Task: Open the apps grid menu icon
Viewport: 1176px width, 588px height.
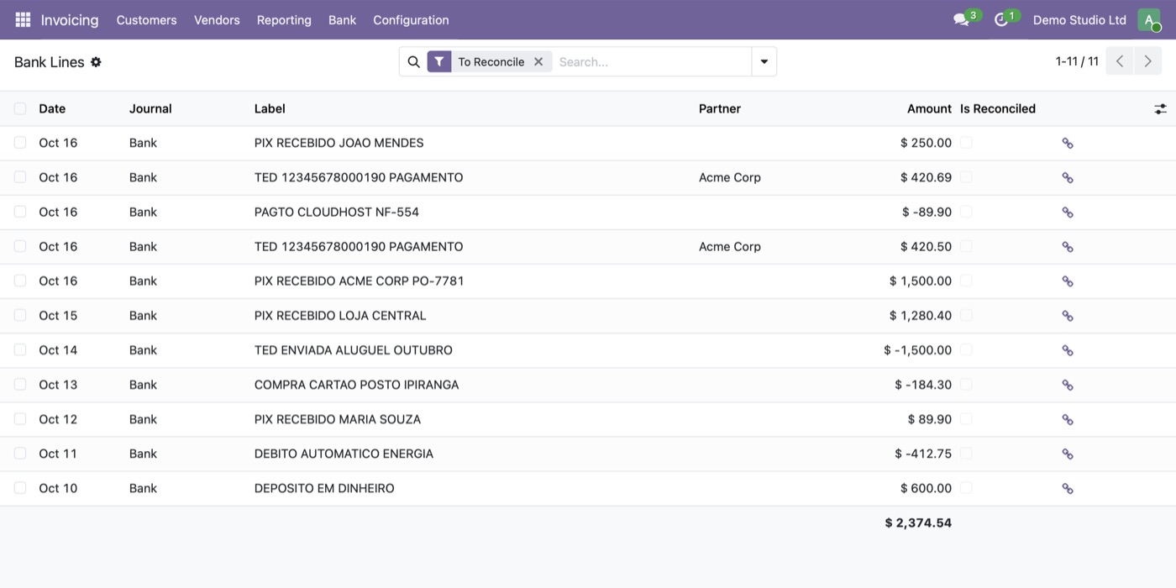Action: pos(23,19)
